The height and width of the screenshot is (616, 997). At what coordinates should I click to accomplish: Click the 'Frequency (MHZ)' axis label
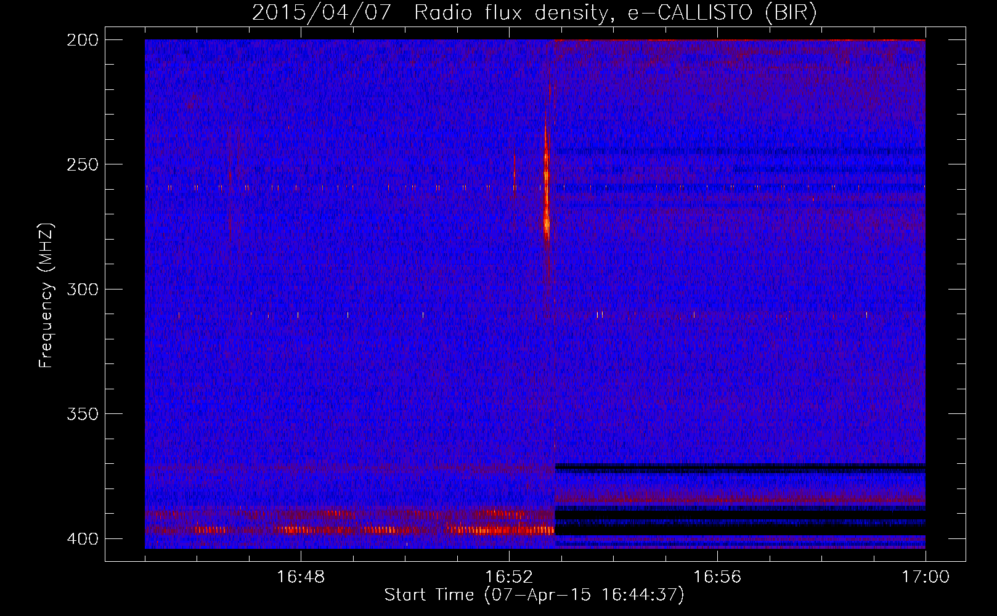(46, 295)
